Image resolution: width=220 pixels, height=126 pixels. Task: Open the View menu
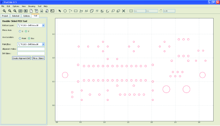point(24,6)
